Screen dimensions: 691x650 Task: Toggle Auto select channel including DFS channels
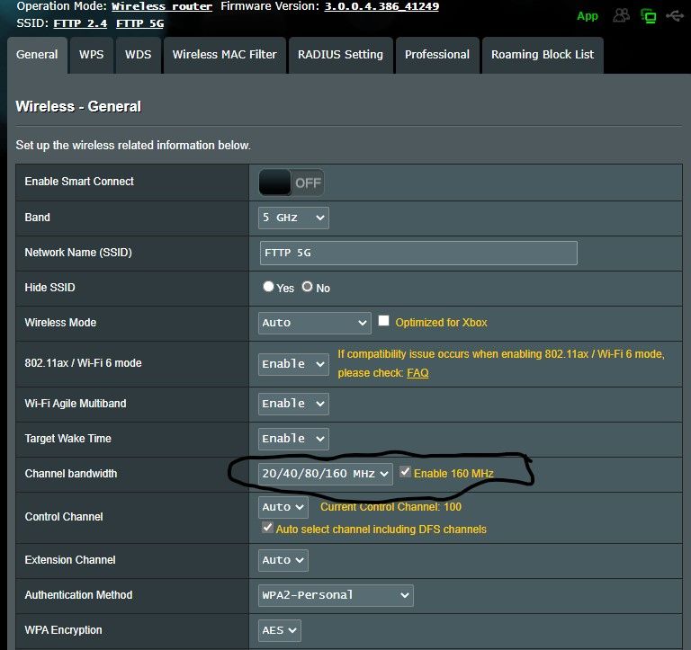(x=267, y=529)
